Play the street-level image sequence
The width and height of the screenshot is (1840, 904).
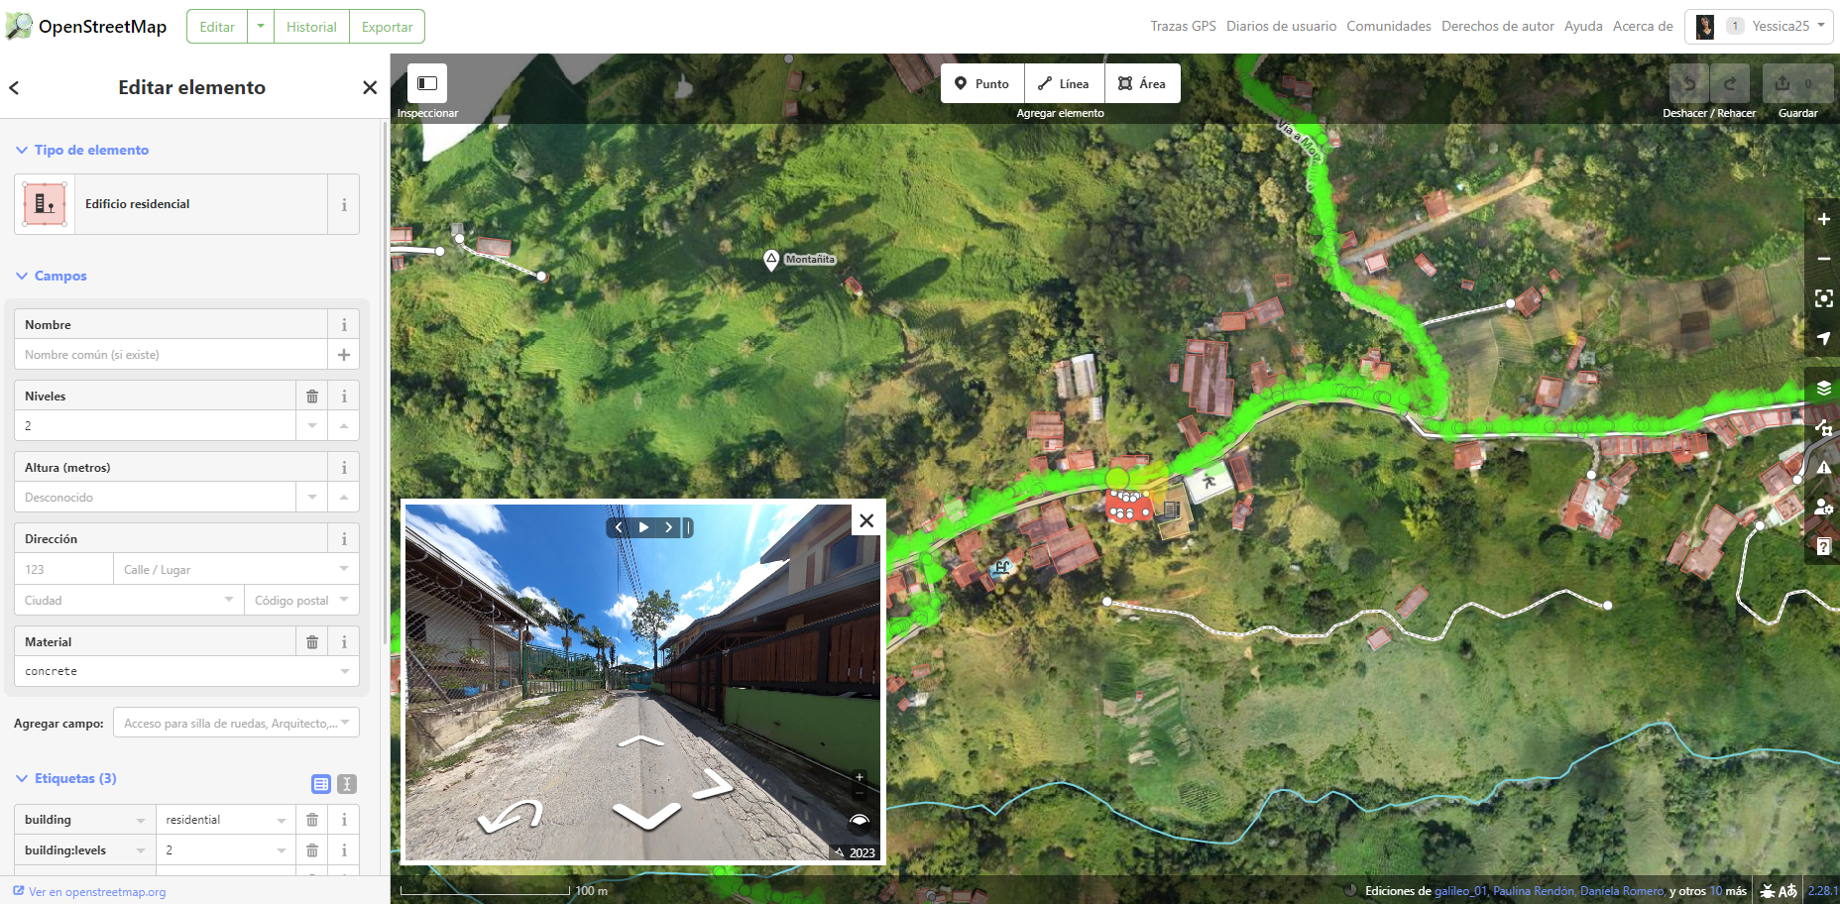point(643,527)
